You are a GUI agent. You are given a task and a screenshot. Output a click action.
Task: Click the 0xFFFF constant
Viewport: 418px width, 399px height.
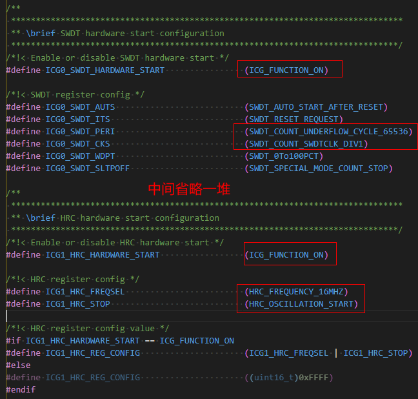313,378
